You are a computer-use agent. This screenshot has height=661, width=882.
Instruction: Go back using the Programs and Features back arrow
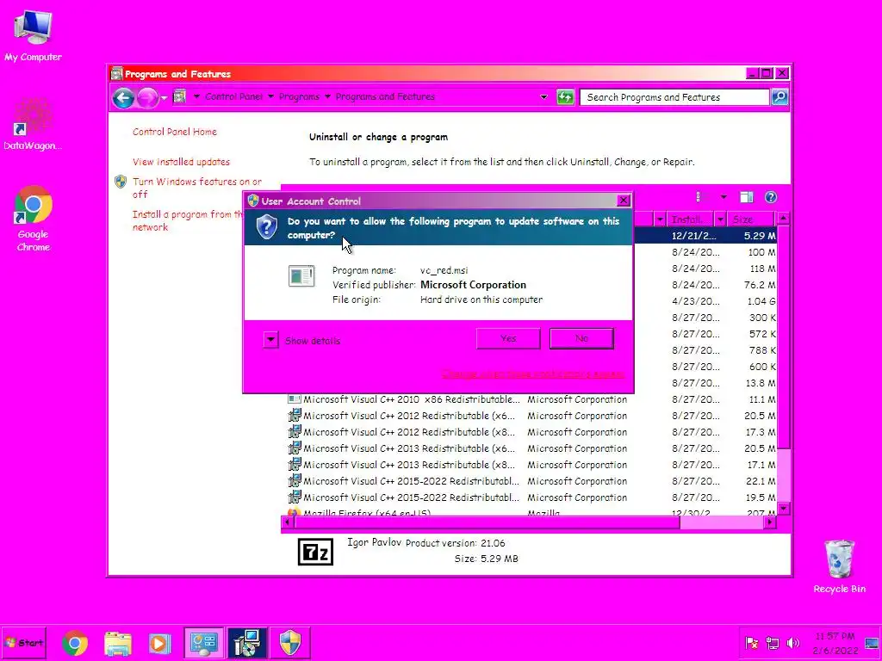(x=123, y=98)
